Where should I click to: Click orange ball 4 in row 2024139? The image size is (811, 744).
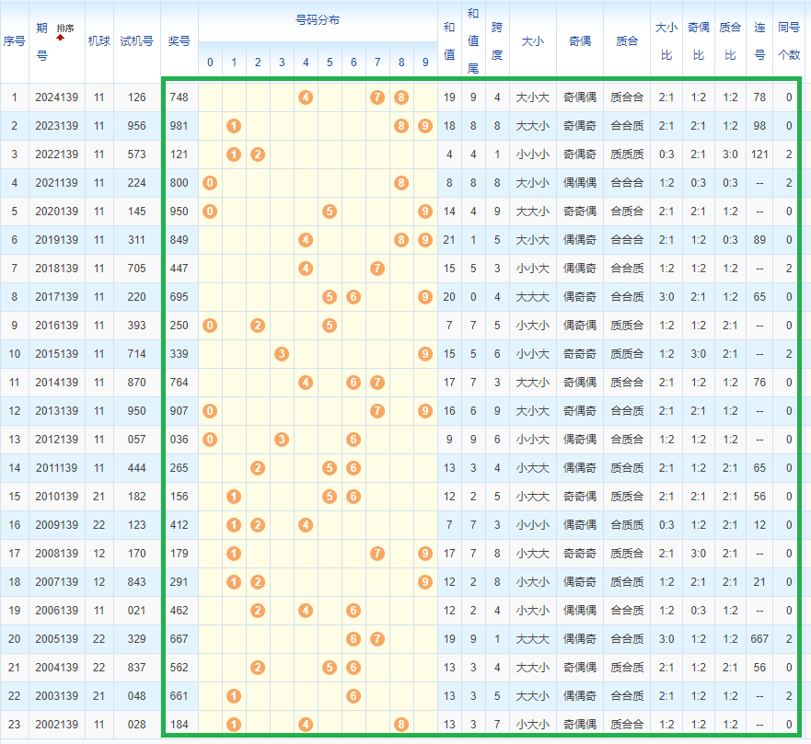click(306, 97)
